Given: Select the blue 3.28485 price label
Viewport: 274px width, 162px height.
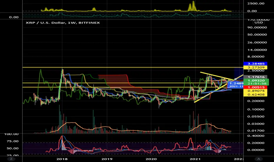Looking at the screenshot, I should (255, 64).
